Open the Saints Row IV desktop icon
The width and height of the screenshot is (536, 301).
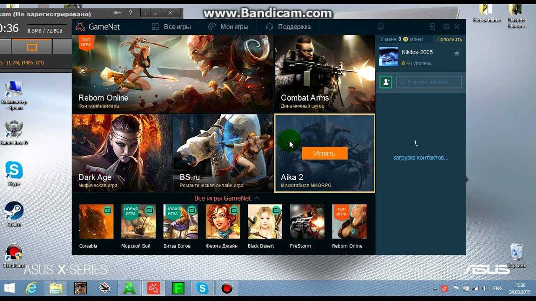pos(14,133)
